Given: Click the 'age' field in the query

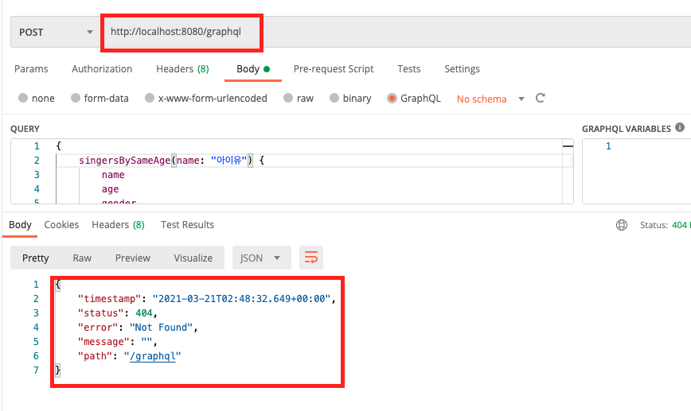Looking at the screenshot, I should tap(110, 189).
